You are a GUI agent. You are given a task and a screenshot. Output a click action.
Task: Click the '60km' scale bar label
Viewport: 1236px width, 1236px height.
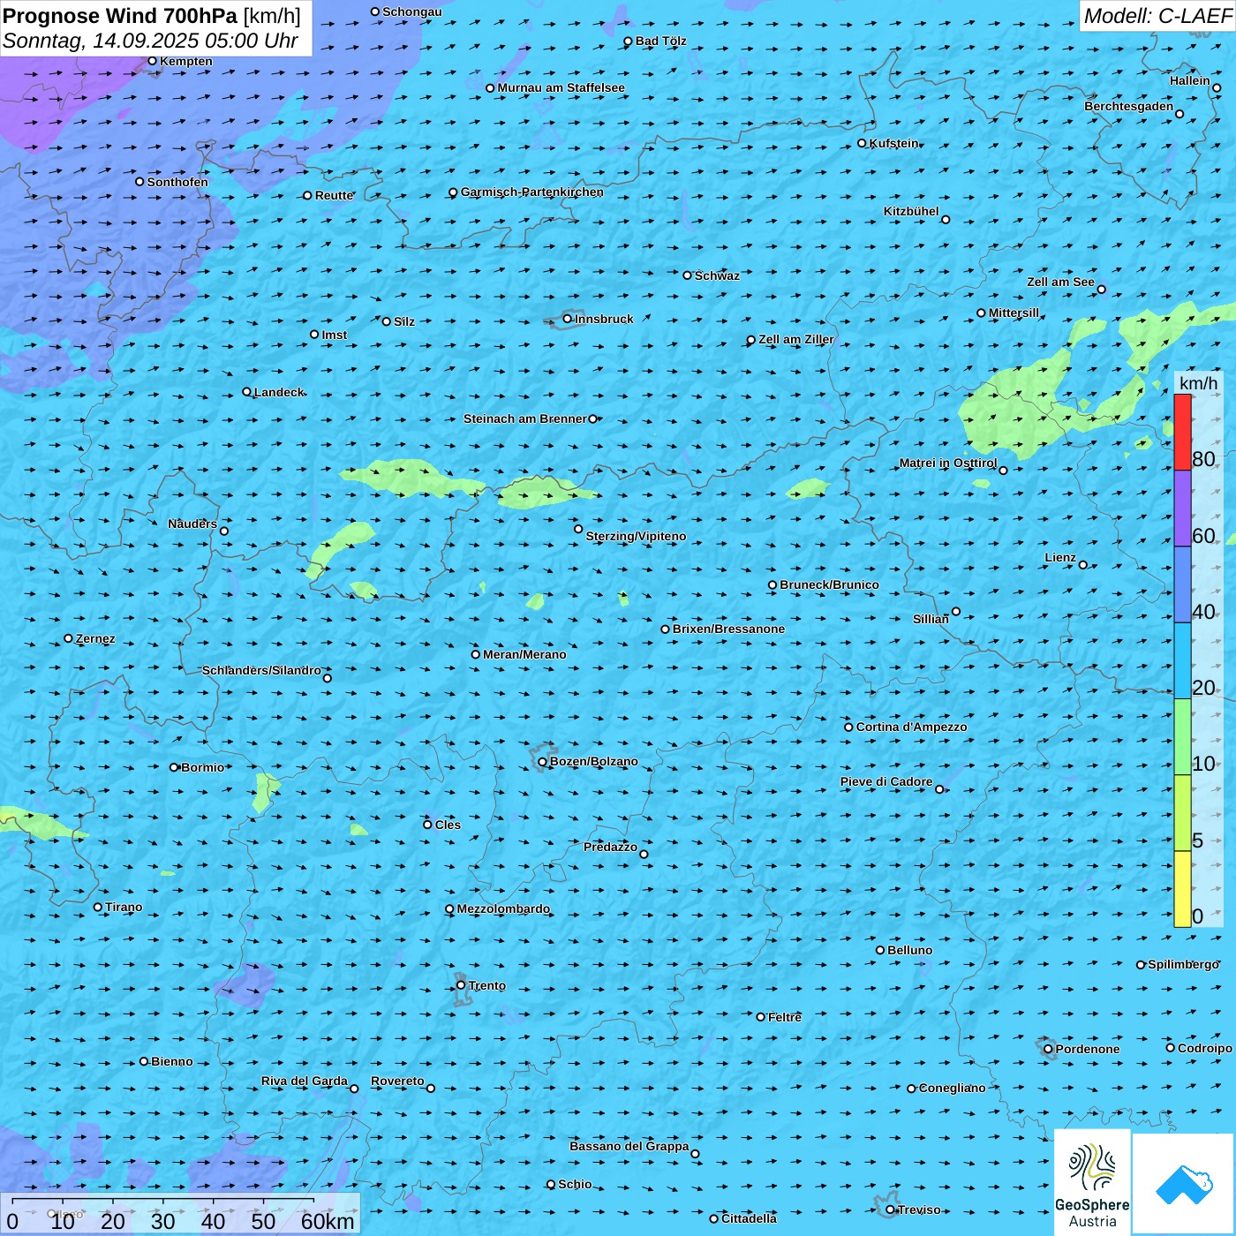(328, 1221)
